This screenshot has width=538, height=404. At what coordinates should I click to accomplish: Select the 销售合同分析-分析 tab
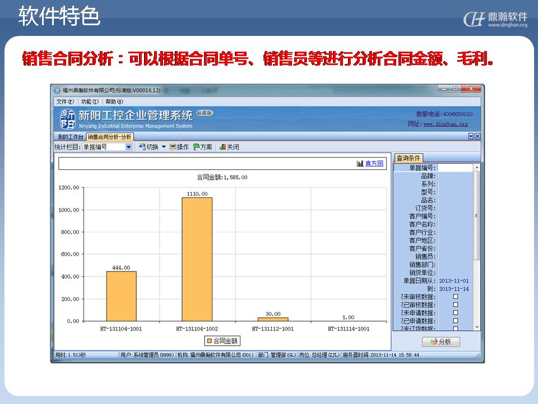[x=109, y=137]
